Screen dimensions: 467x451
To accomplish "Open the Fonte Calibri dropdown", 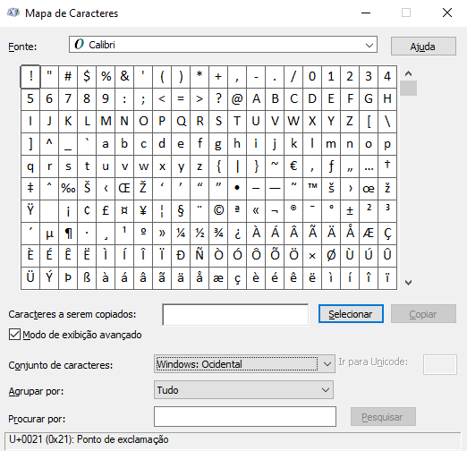I will pos(223,45).
